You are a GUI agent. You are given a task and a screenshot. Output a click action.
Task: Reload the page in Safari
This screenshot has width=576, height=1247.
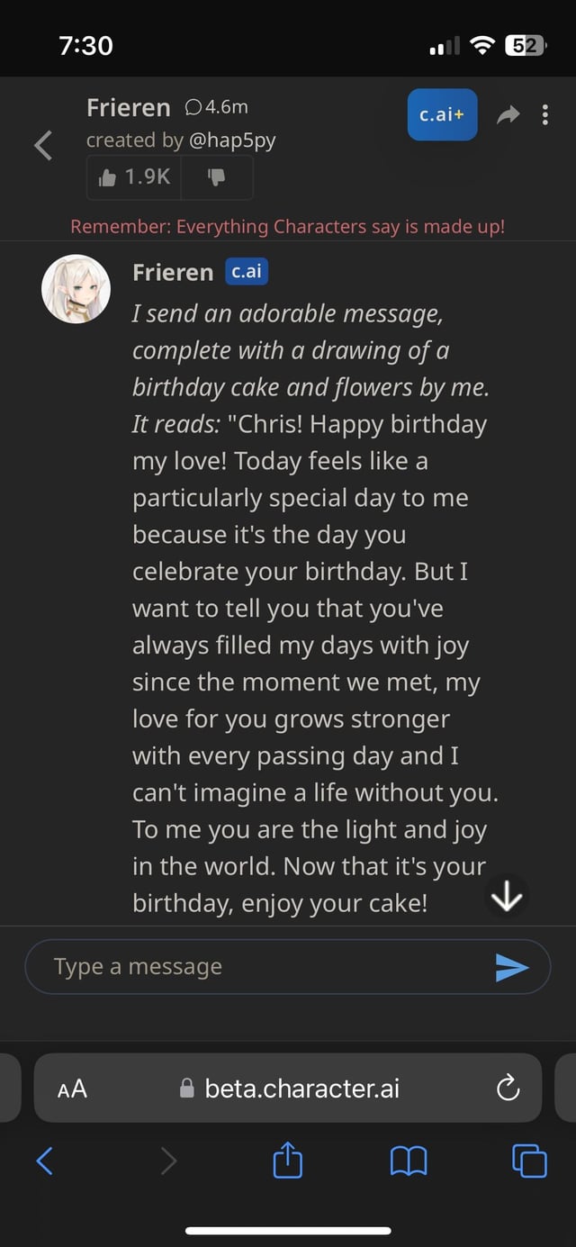pos(508,1089)
